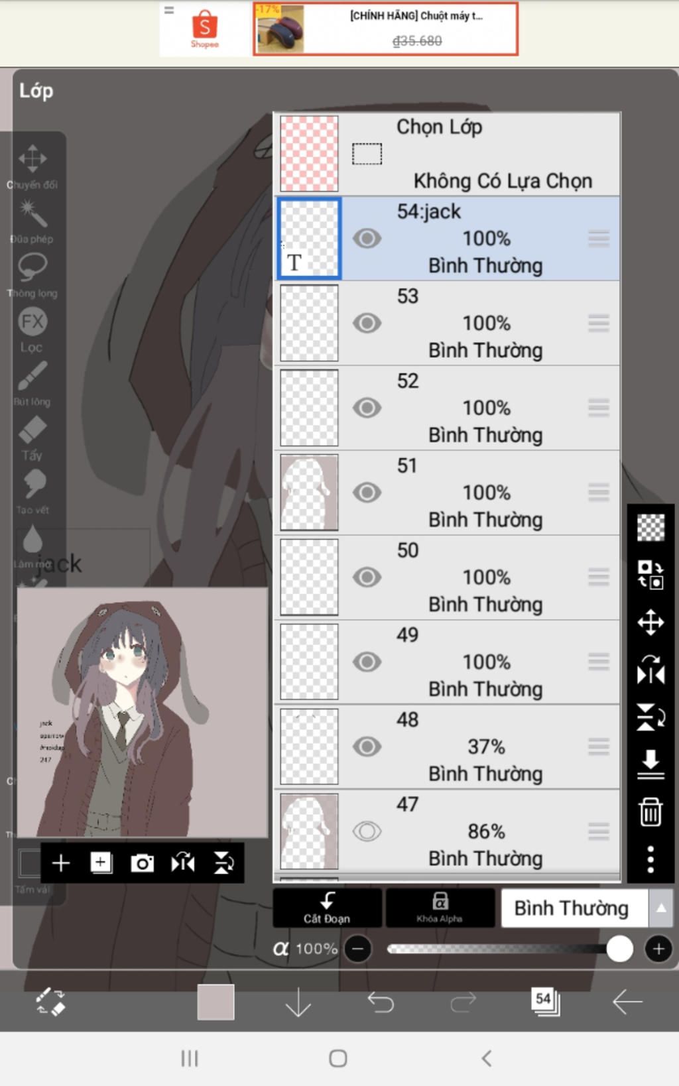The width and height of the screenshot is (679, 1086).
Task: Flip canvas horizontally in preview toolbar
Action: [183, 863]
